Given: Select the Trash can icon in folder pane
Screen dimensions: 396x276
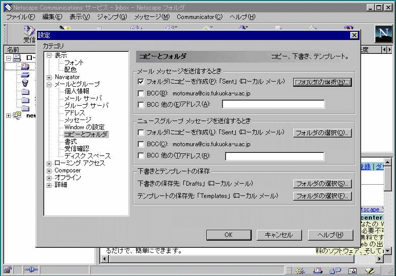Looking at the screenshot, I should point(25,83).
